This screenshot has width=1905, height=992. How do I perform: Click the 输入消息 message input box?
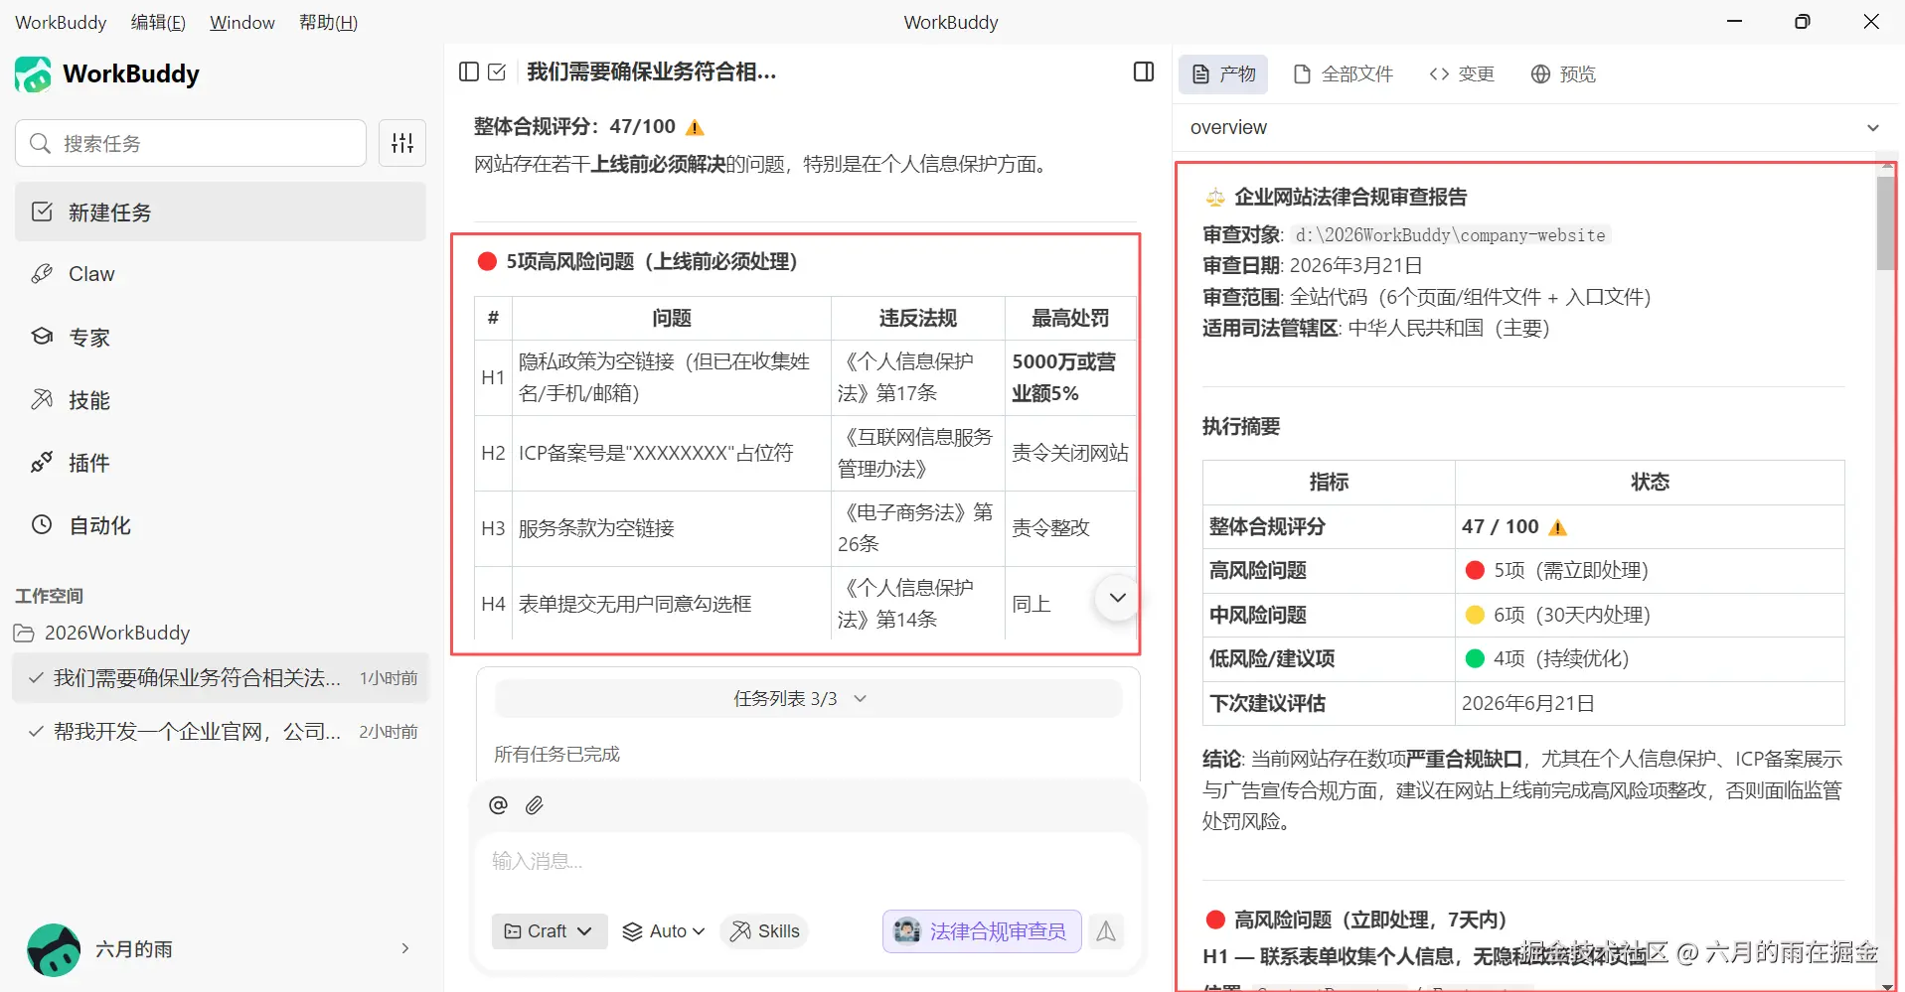(x=808, y=862)
